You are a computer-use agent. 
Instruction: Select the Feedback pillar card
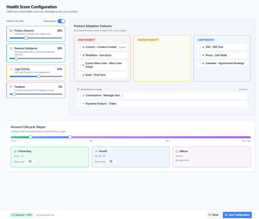pyautogui.click(x=36, y=90)
